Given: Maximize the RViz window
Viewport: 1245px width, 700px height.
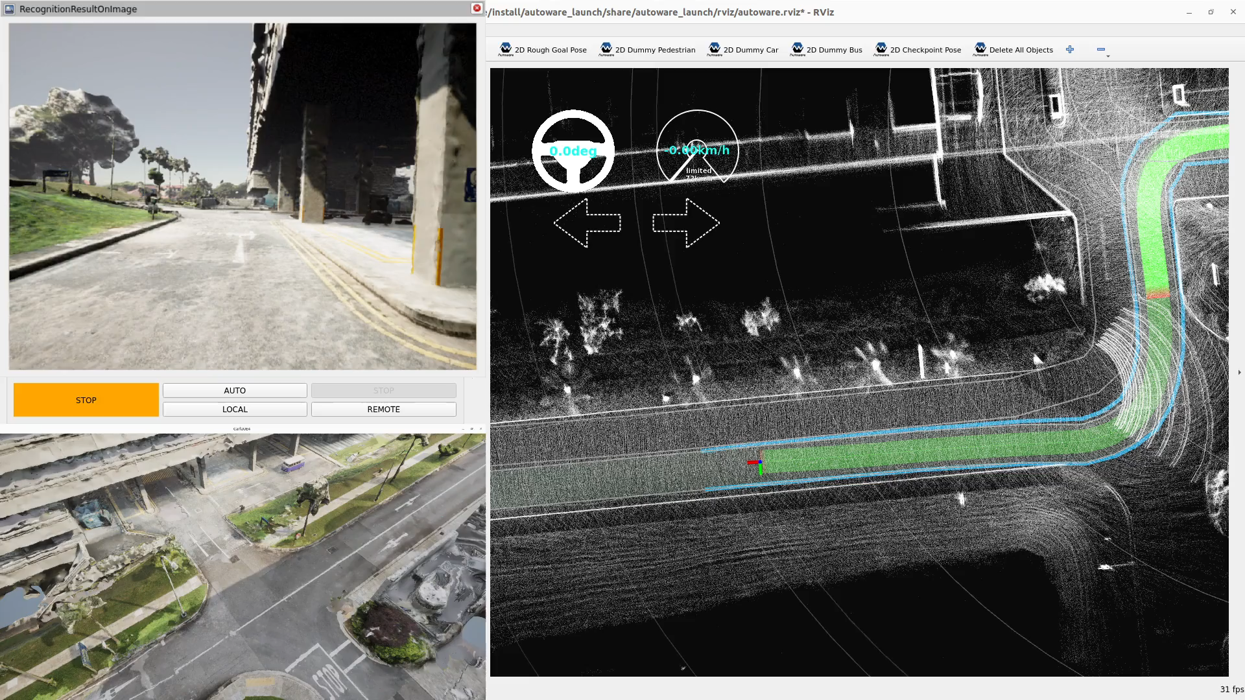Looking at the screenshot, I should click(x=1211, y=12).
